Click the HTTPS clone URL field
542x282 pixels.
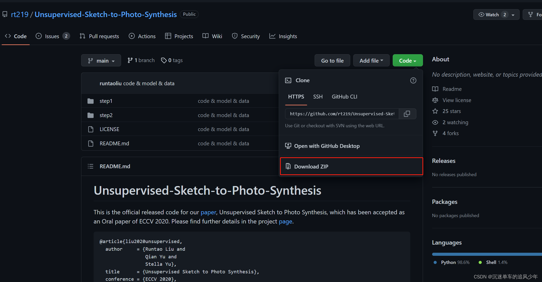coord(342,114)
